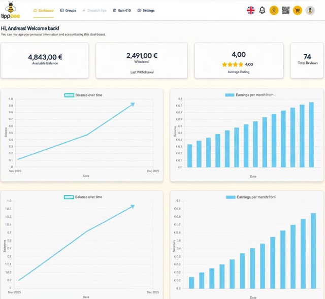Screen dimensions: 325x299
Task: Open the Settings link
Action: [148, 11]
